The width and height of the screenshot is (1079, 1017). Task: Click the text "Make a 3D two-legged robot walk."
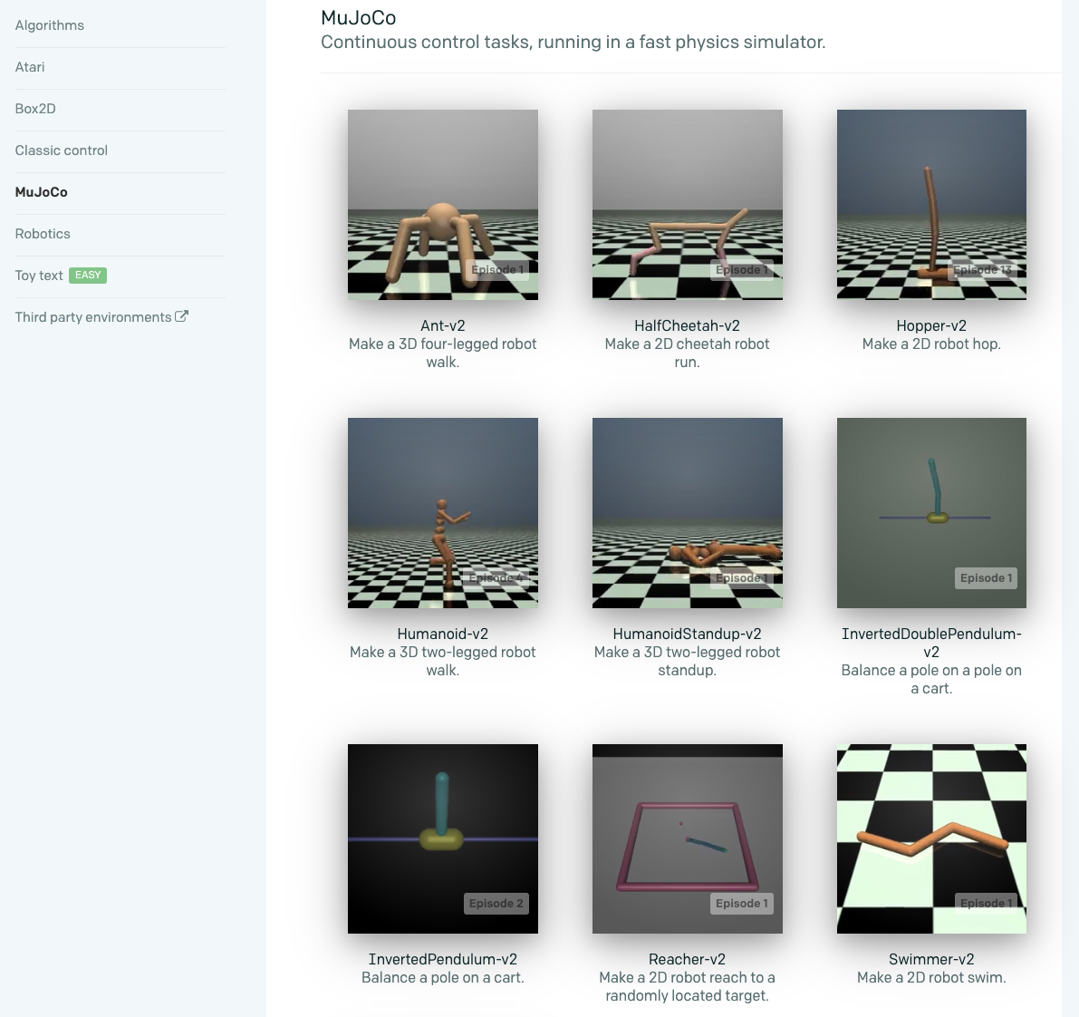point(442,662)
